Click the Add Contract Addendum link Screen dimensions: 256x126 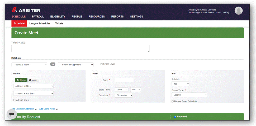coord(23,109)
